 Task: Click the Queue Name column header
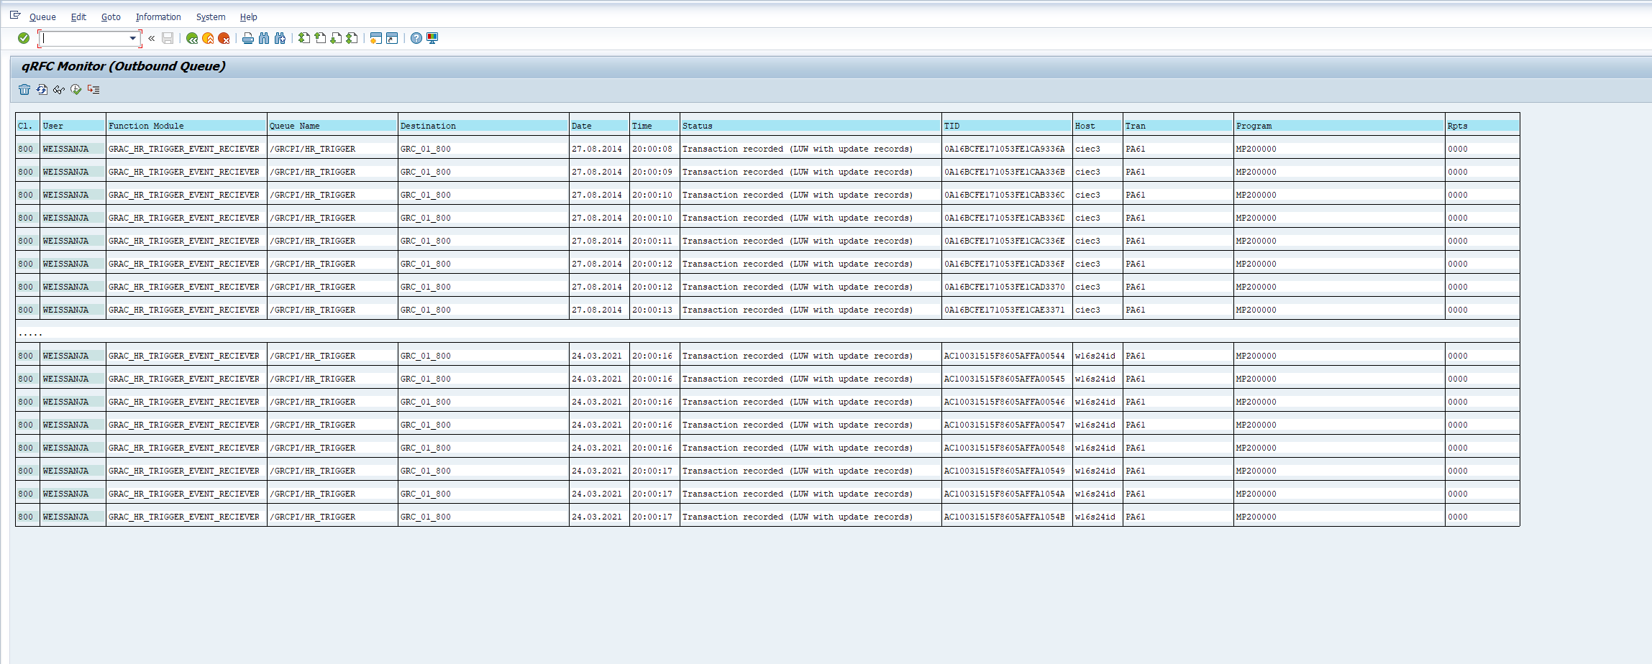point(295,126)
